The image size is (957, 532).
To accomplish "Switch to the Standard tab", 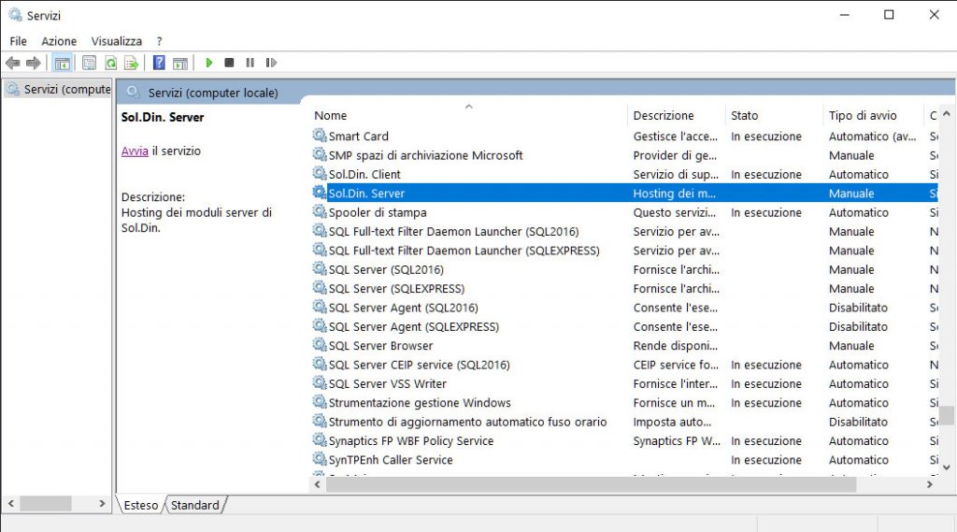I will pyautogui.click(x=195, y=505).
